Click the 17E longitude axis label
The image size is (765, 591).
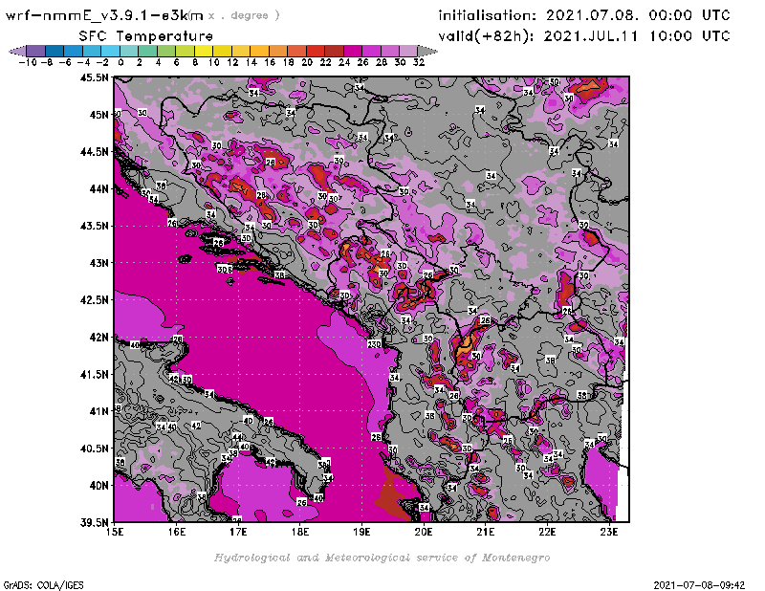(x=238, y=532)
